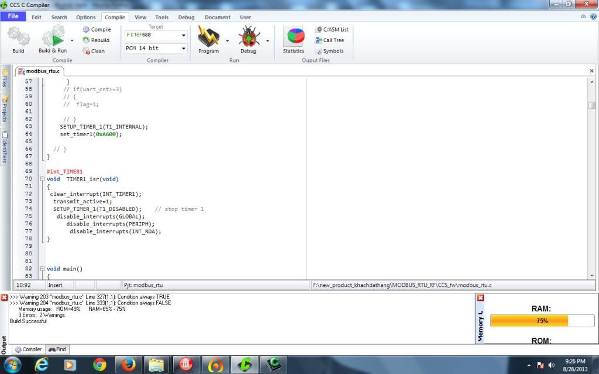This screenshot has height=374, width=599.
Task: Open Internet Explorer from the taskbar
Action: click(x=42, y=365)
